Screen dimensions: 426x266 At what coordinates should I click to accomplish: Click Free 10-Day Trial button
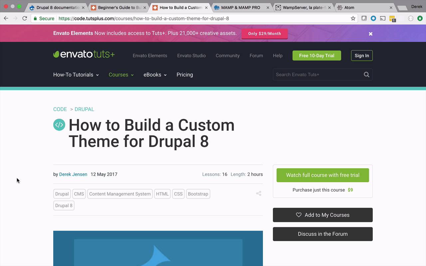click(x=317, y=56)
